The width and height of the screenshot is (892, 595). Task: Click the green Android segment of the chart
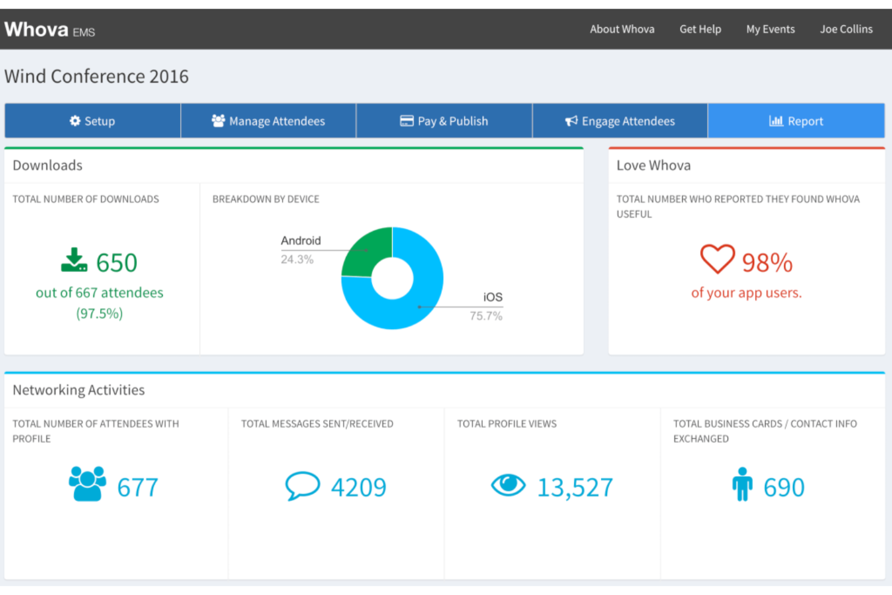[x=366, y=247]
